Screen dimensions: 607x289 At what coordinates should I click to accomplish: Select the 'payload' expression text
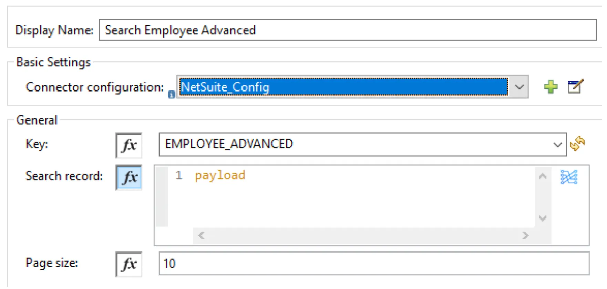[220, 176]
